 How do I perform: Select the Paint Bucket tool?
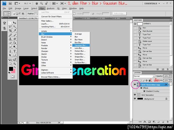tap(14, 43)
